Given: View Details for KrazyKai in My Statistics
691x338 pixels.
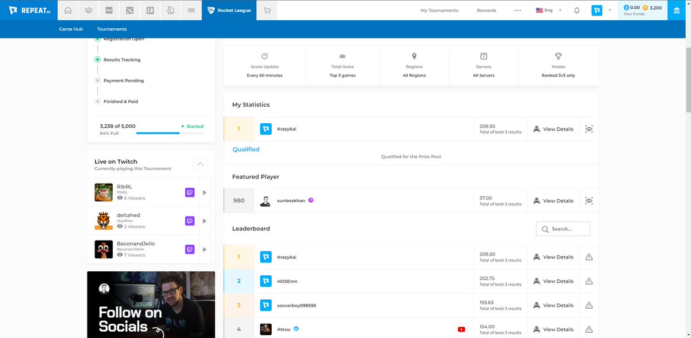Looking at the screenshot, I should point(553,129).
